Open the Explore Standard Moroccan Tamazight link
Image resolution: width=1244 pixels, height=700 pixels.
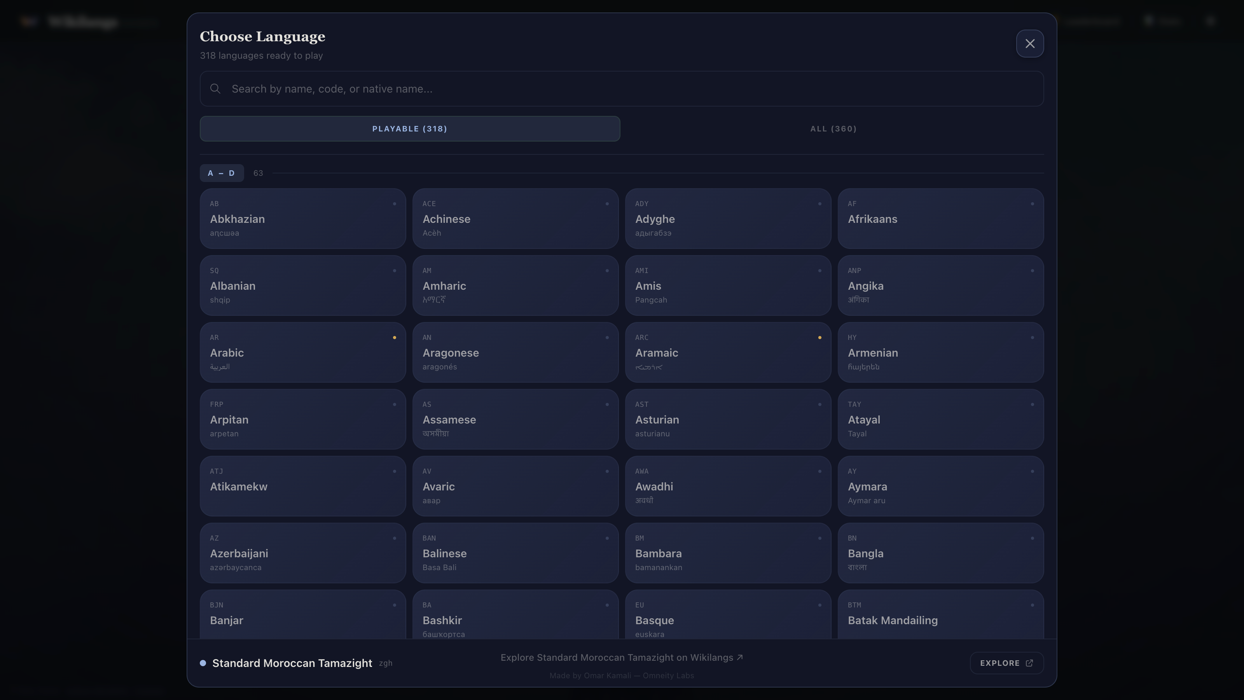(621, 657)
